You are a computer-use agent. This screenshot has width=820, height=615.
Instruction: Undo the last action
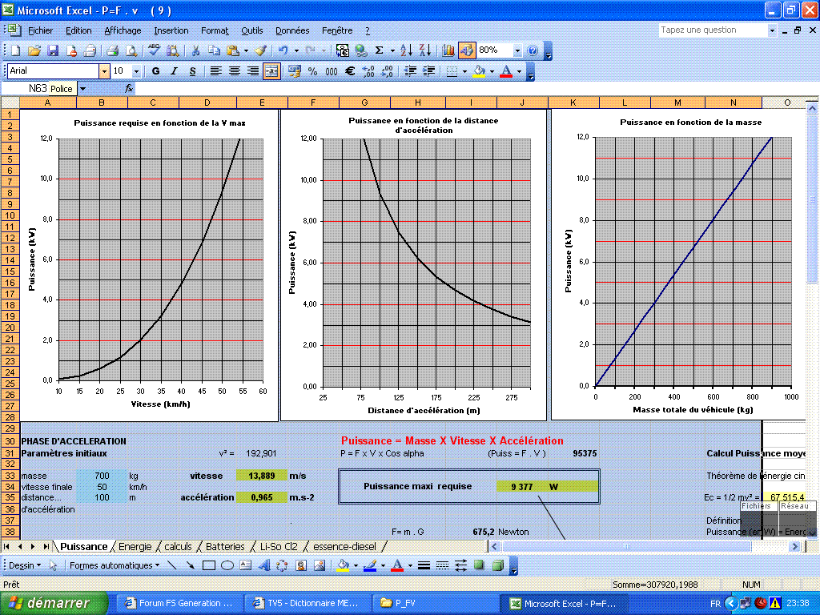(283, 50)
